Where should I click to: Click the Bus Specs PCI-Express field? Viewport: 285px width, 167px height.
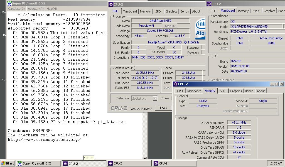point(258,31)
